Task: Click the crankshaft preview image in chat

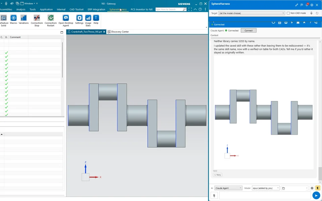Action: pyautogui.click(x=264, y=112)
